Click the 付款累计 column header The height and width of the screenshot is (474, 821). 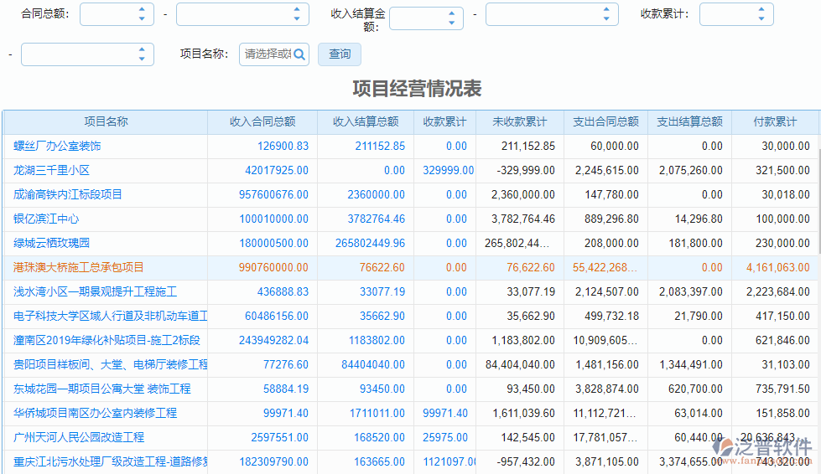coord(775,122)
